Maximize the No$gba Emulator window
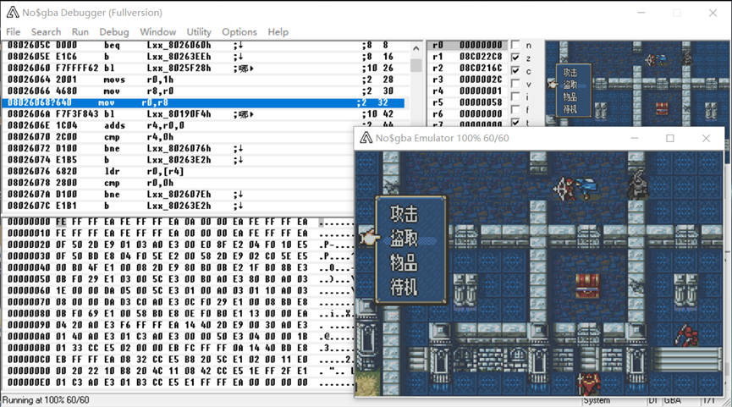 tap(670, 138)
